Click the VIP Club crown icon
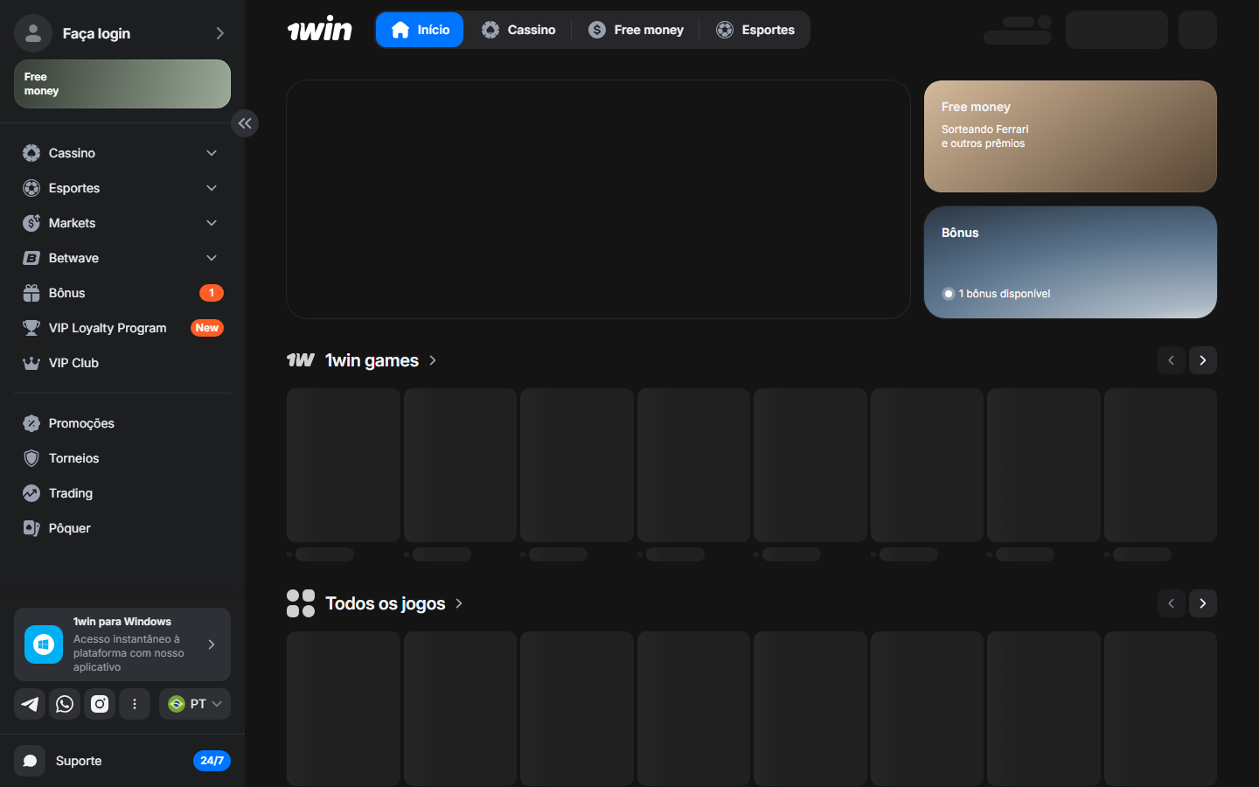1259x787 pixels. tap(31, 363)
